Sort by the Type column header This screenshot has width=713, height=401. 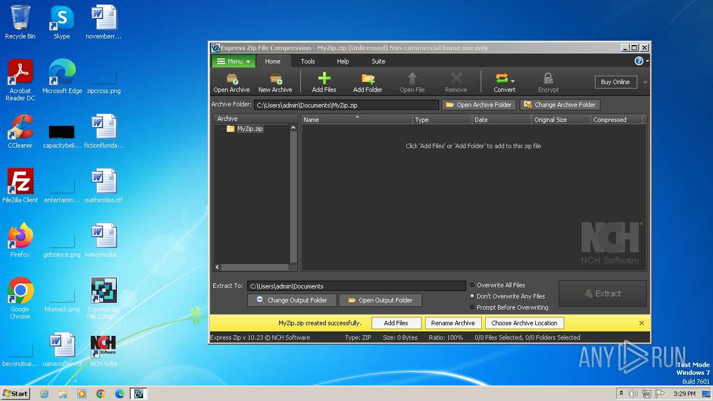pyautogui.click(x=442, y=120)
